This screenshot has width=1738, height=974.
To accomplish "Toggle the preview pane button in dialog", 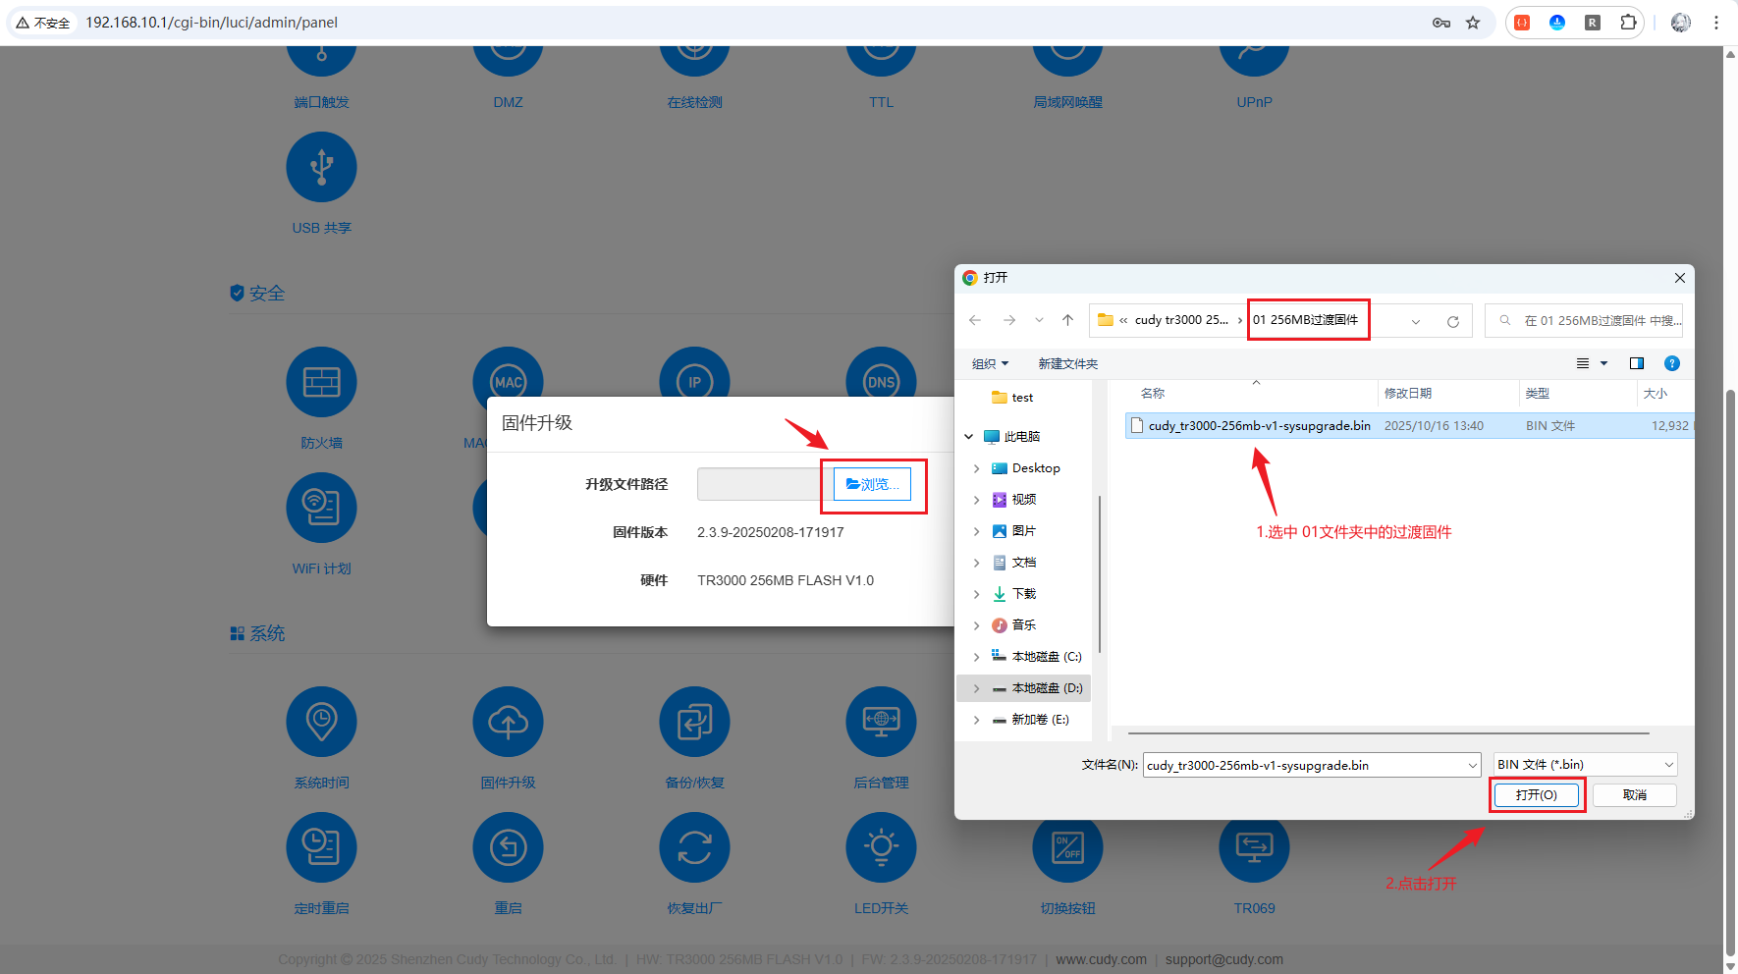I will (x=1636, y=363).
